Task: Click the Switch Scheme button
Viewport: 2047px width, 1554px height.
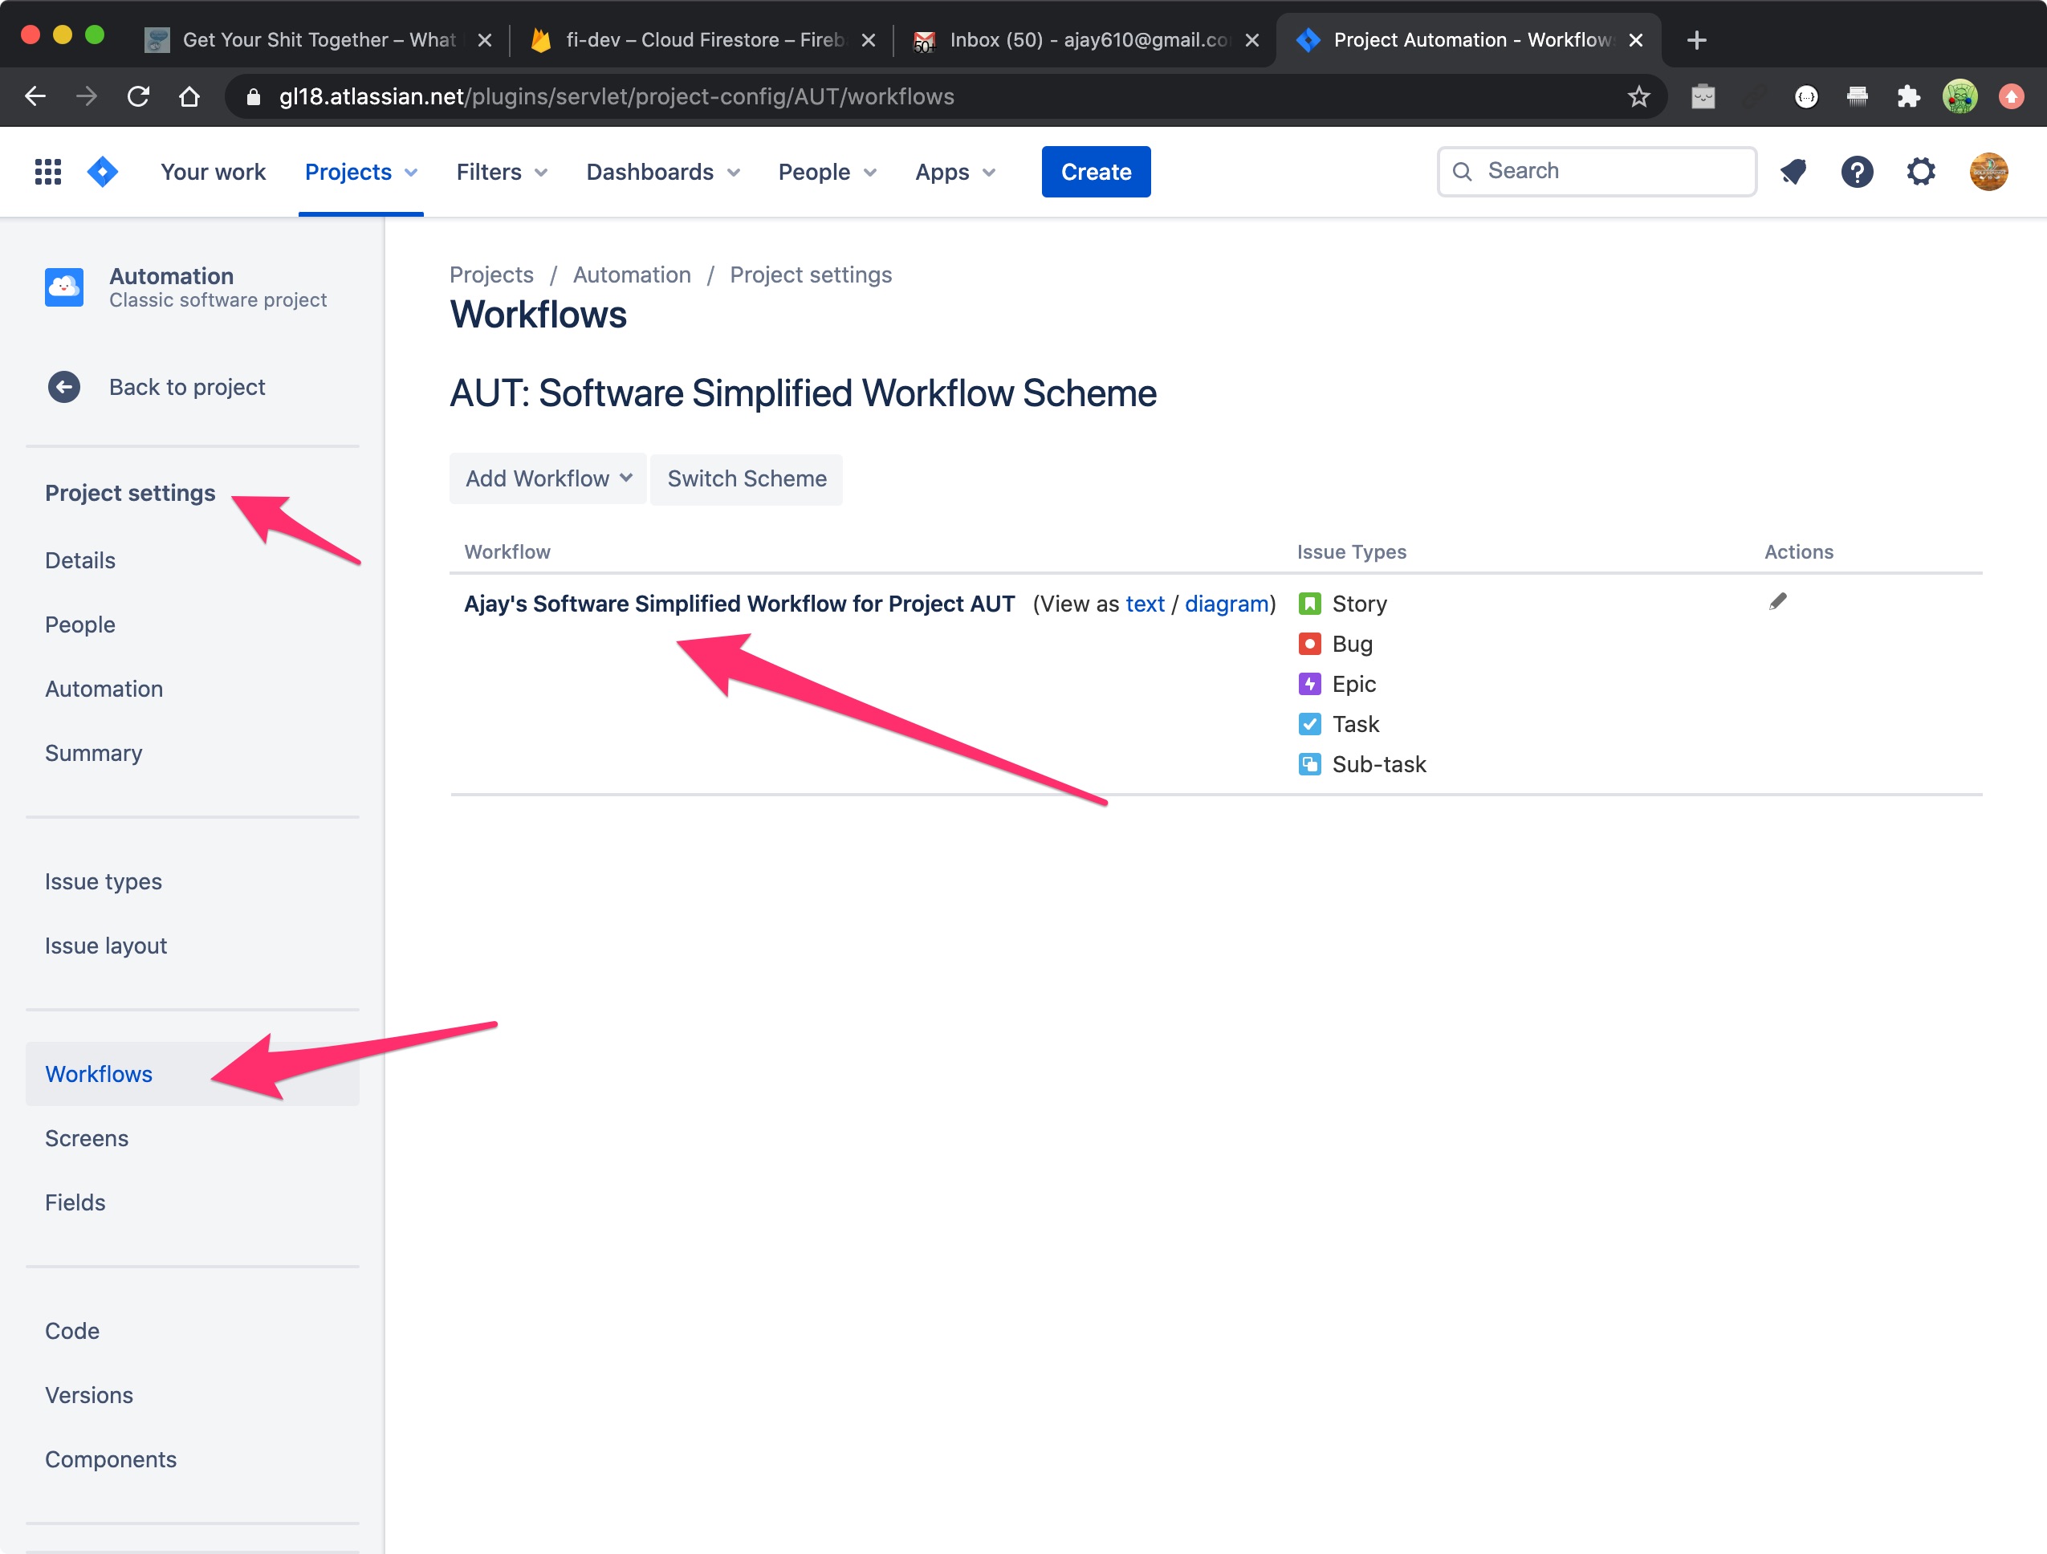Action: (746, 478)
